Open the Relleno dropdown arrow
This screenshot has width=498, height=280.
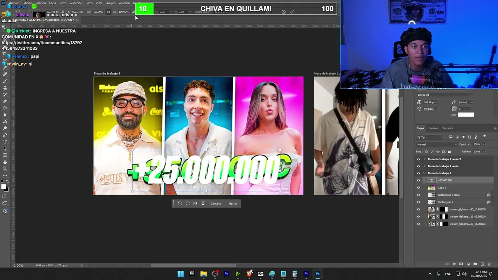(484, 151)
